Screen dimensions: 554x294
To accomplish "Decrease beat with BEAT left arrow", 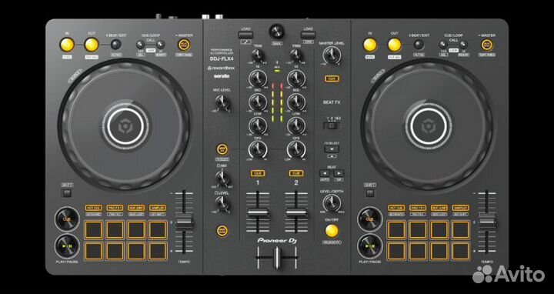I will click(x=325, y=173).
